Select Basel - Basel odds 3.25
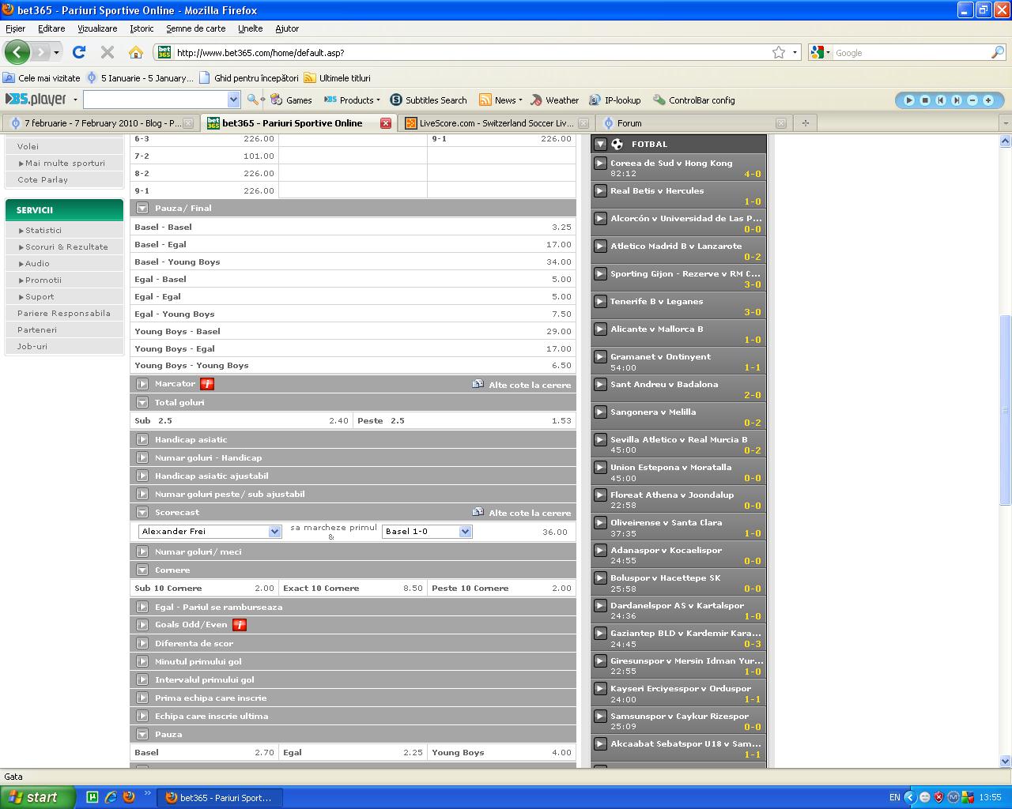1012x809 pixels. coord(353,227)
